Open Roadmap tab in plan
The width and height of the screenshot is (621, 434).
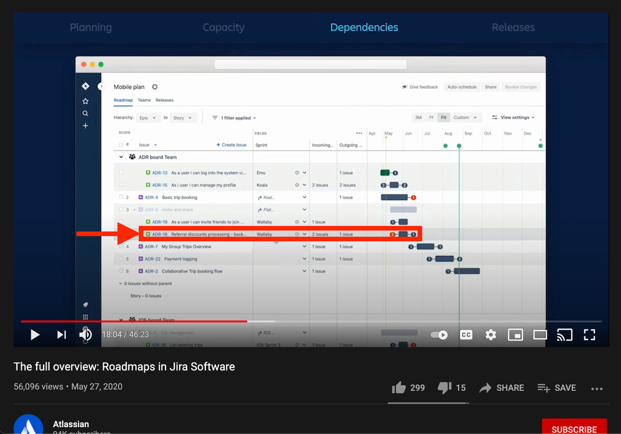point(123,100)
